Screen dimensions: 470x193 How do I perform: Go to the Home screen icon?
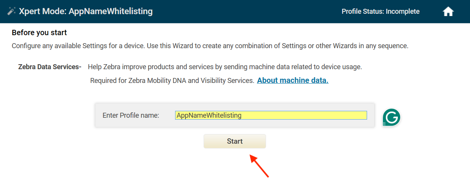(x=448, y=11)
